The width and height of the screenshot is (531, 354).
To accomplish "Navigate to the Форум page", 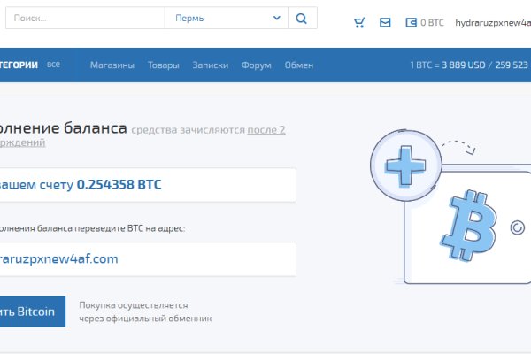I will pos(256,65).
